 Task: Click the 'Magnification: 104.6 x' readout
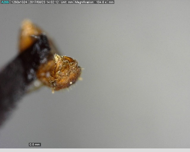click(91, 2)
